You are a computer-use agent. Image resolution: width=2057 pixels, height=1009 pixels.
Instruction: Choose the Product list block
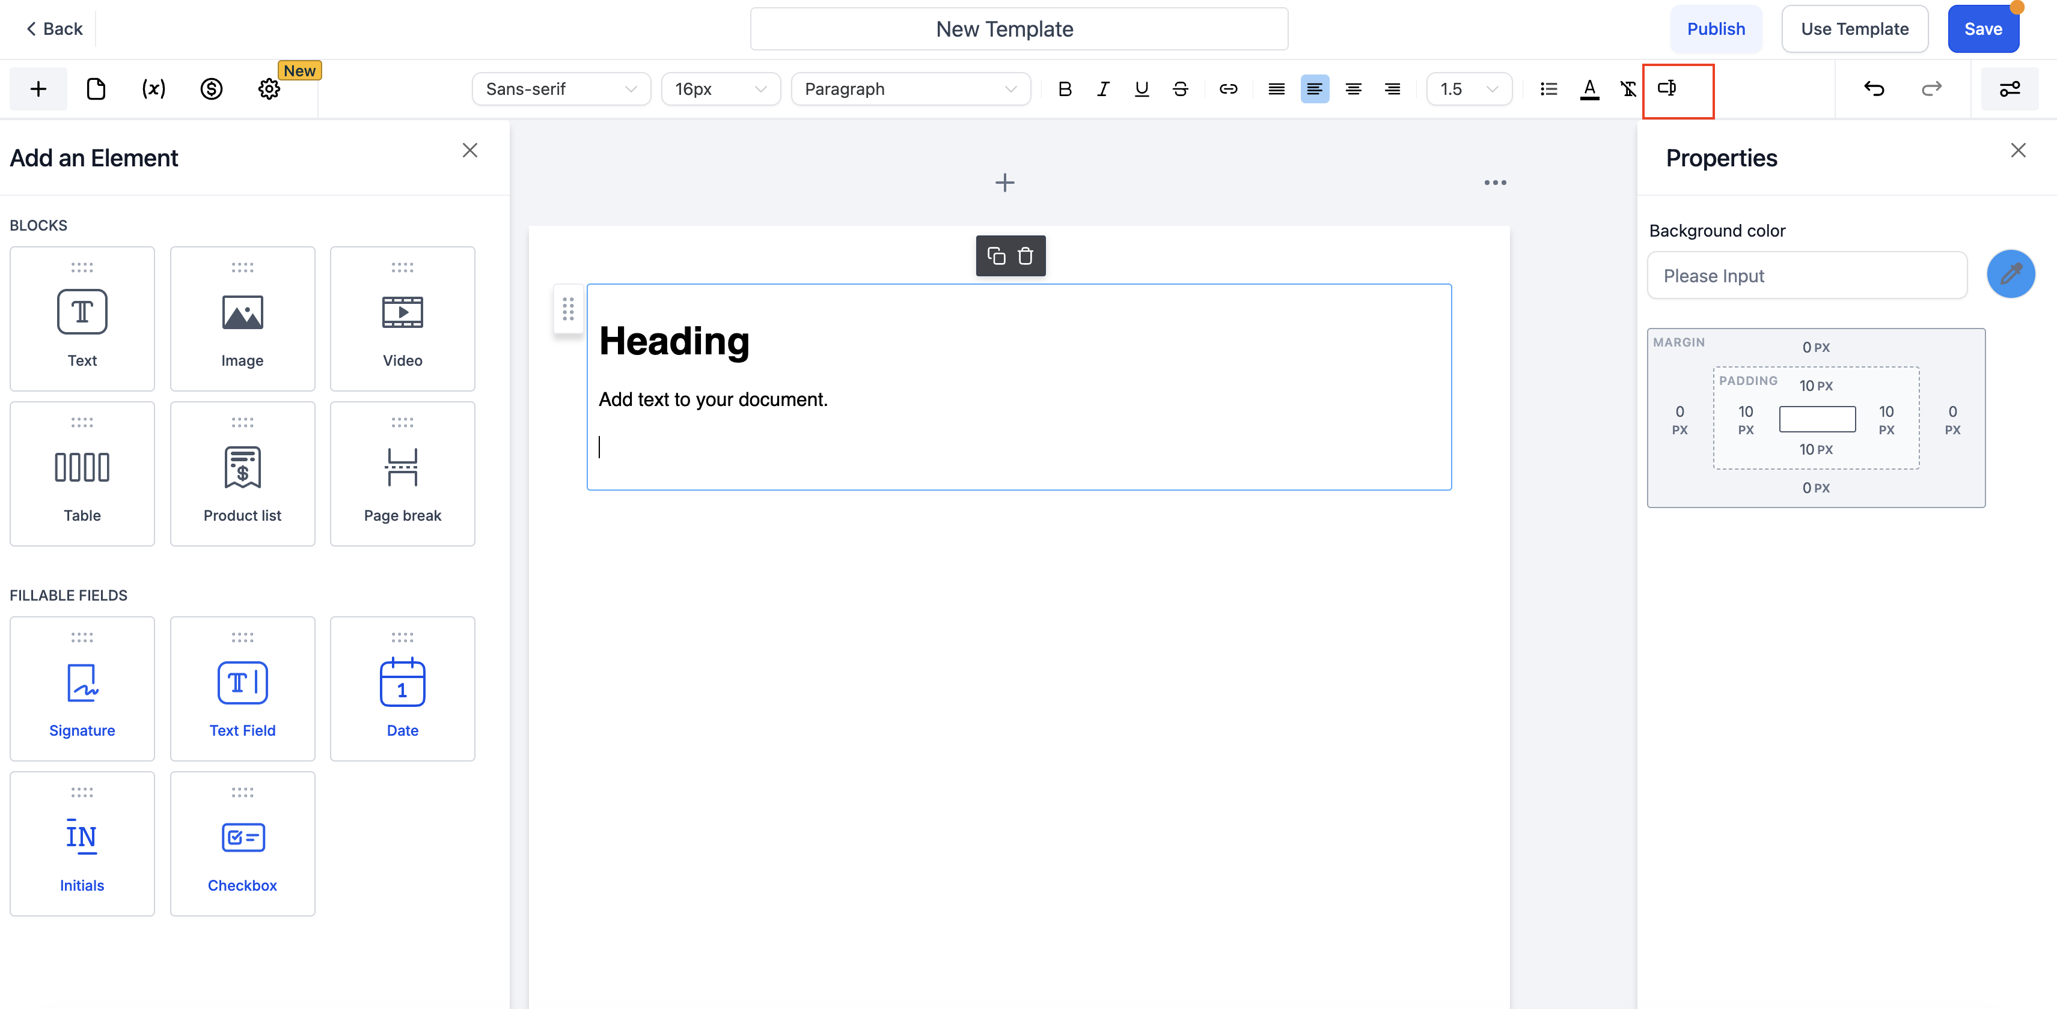pyautogui.click(x=242, y=474)
